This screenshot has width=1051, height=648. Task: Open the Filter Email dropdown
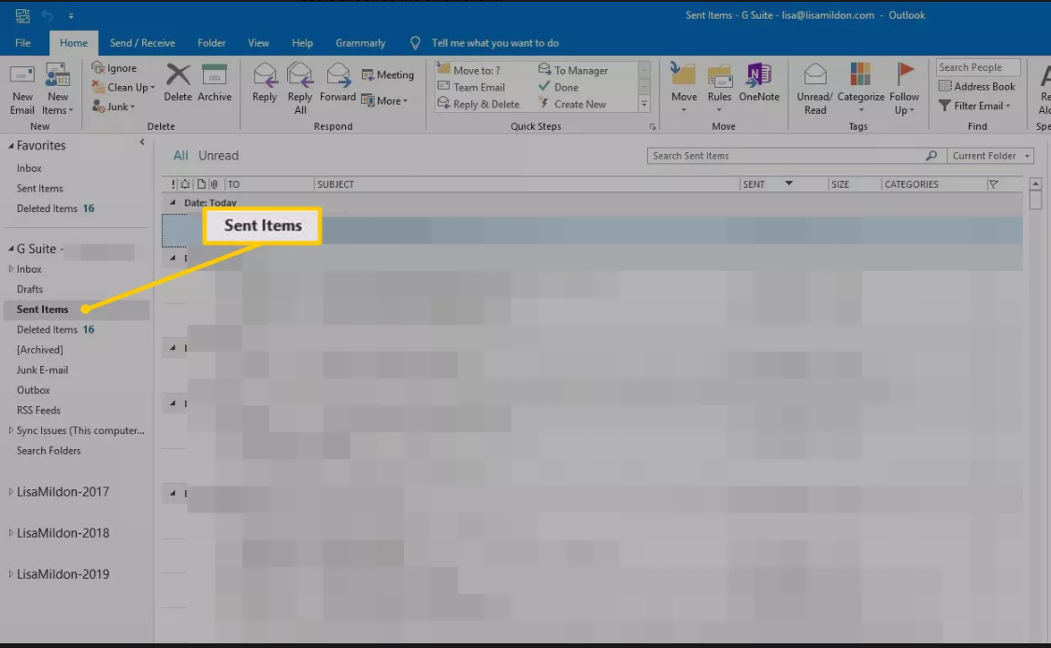pos(974,106)
